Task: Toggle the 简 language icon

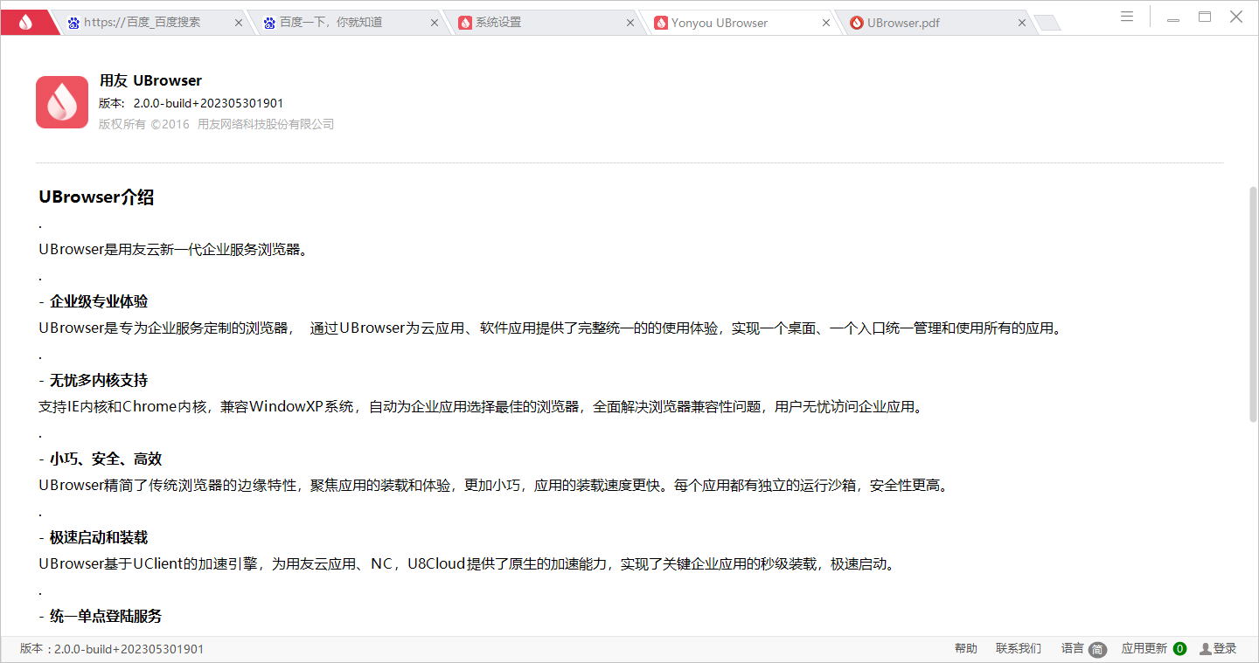Action: coord(1098,649)
